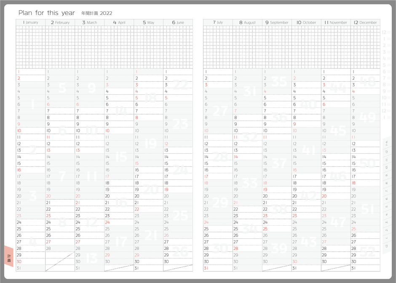Click the habit grid under February header

click(x=60, y=47)
